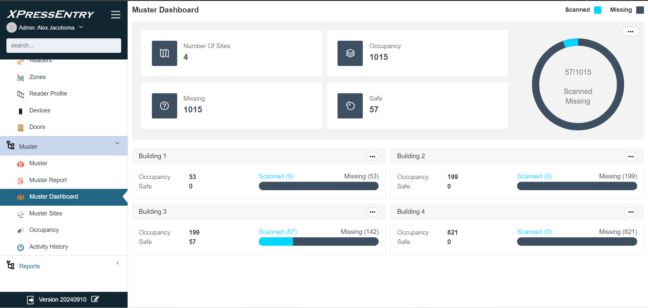The image size is (648, 308).
Task: Click the Occupancy layers icon card
Action: pyautogui.click(x=350, y=53)
